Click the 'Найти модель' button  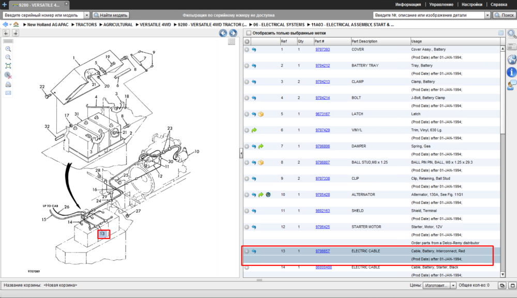111,15
